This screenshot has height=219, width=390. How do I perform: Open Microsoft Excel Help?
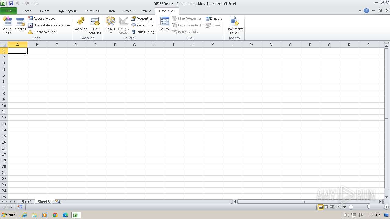367,11
